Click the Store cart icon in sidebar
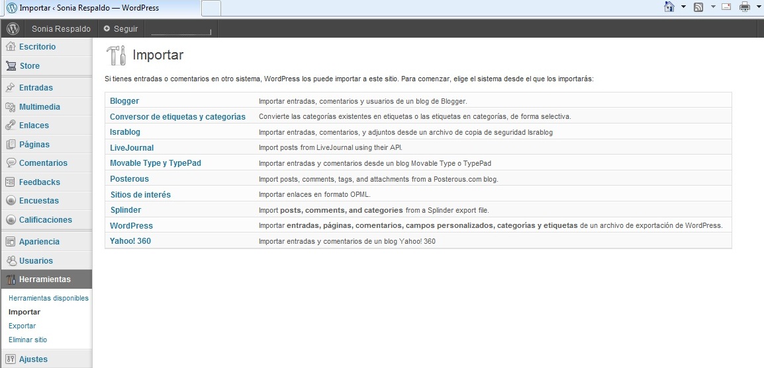 11,66
